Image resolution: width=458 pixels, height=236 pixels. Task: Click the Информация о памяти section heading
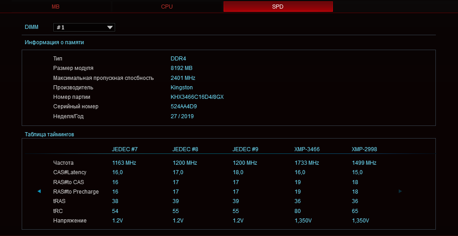pyautogui.click(x=54, y=42)
